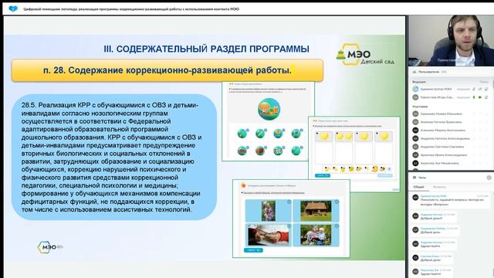This screenshot has height=278, width=494.
Task: Select the slide heading 'III. СОДЕРЖАТЕЛЬНЫЙ РАЗДЕЛ ПРОГРАММЫ'
Action: (x=206, y=49)
